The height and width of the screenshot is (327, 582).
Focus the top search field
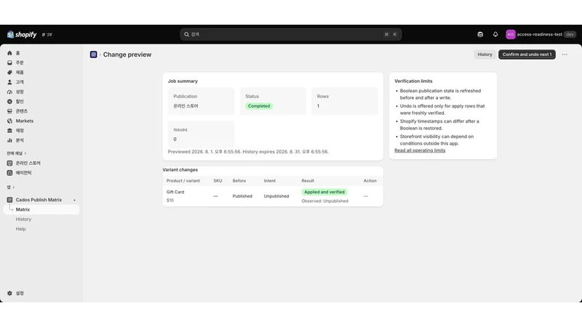click(x=290, y=34)
